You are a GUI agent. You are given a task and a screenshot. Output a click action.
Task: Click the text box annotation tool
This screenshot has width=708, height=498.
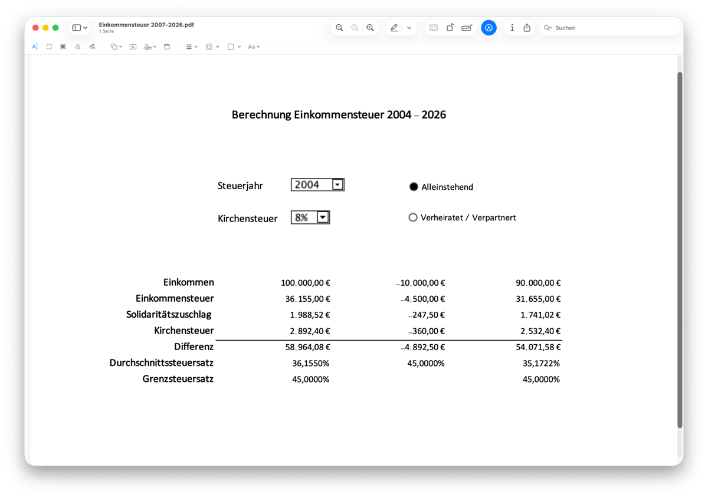pos(133,47)
